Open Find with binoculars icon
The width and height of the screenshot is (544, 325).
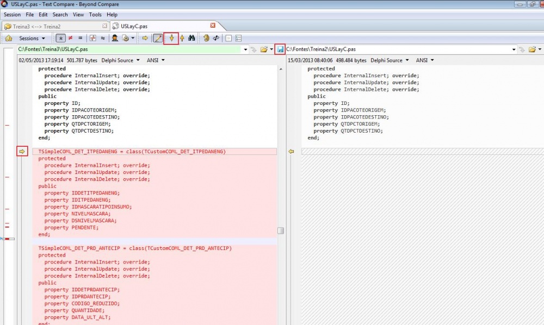pos(191,38)
